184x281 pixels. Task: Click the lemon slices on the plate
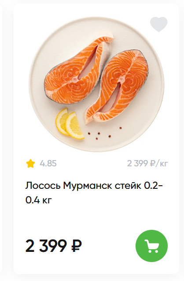point(70,124)
